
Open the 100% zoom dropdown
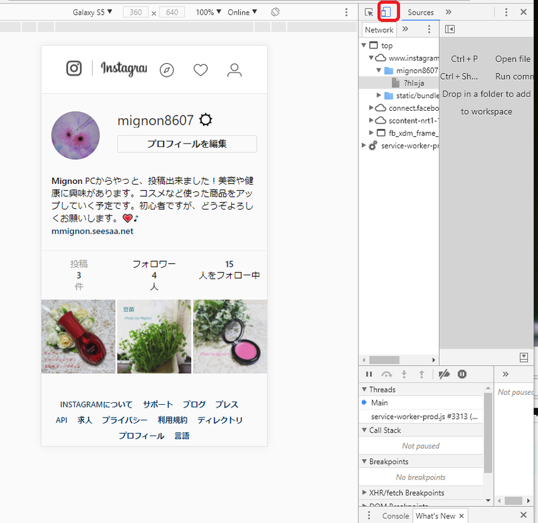click(x=208, y=12)
